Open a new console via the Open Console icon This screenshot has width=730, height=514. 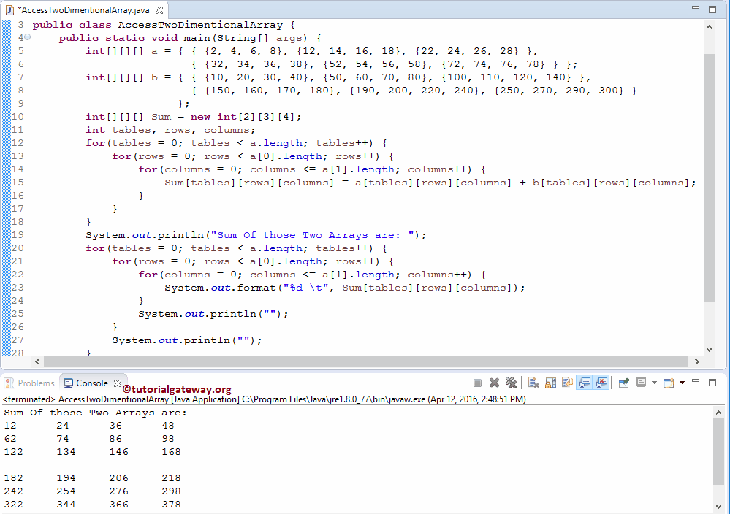coord(668,383)
